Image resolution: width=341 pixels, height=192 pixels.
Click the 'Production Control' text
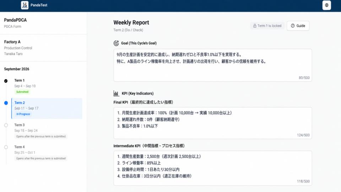point(18,48)
